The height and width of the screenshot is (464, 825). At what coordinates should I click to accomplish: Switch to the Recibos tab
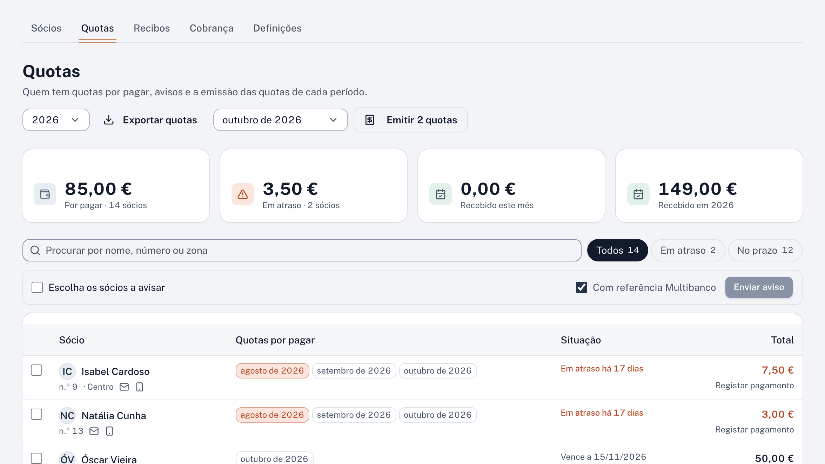[x=152, y=28]
